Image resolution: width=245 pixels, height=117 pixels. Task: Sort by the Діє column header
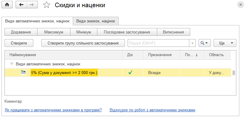click(x=133, y=55)
